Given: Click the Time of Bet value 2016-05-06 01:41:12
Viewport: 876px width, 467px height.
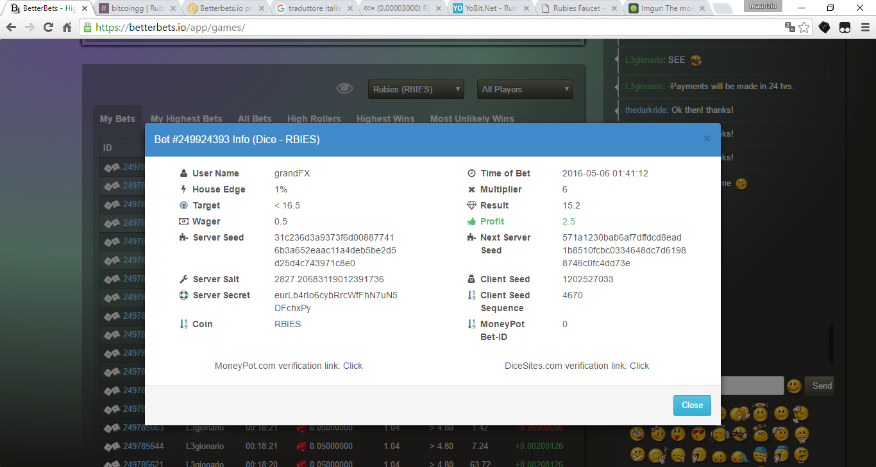Looking at the screenshot, I should click(605, 173).
